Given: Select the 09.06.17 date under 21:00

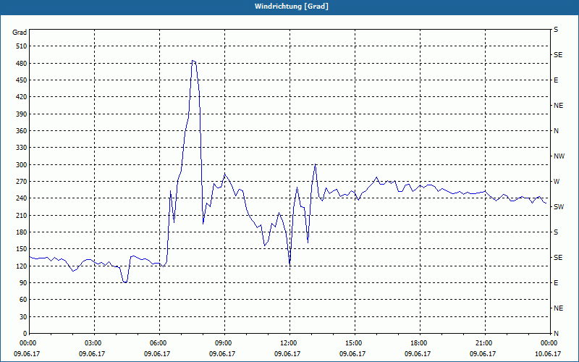Looking at the screenshot, I should tap(483, 353).
